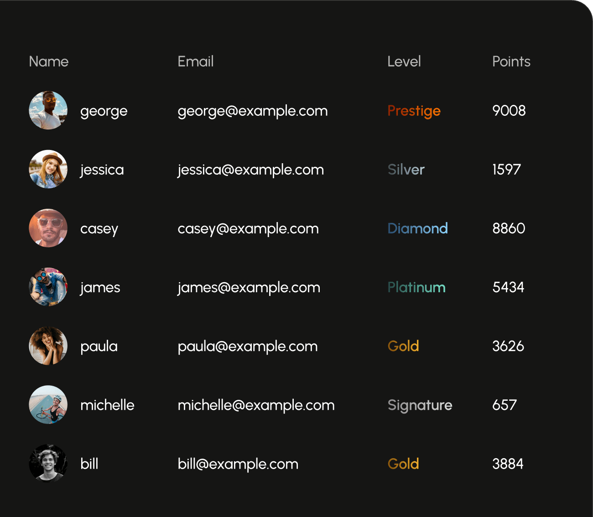Click the Email column header
This screenshot has width=593, height=517.
(x=196, y=62)
